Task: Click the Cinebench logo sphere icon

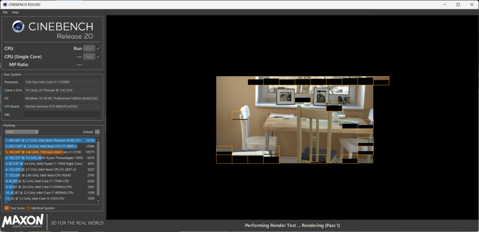Action: pos(18,27)
